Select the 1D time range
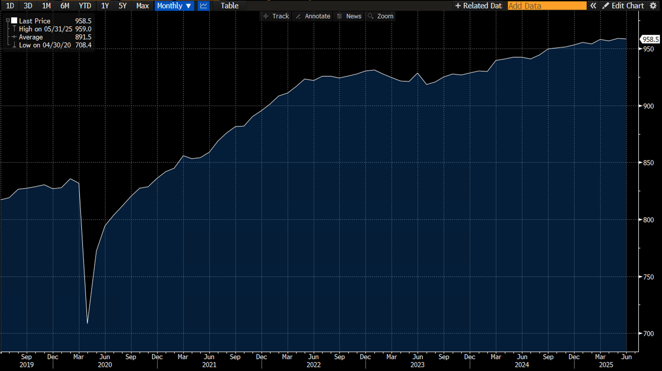Screen dimensions: 662x371 click(10, 6)
